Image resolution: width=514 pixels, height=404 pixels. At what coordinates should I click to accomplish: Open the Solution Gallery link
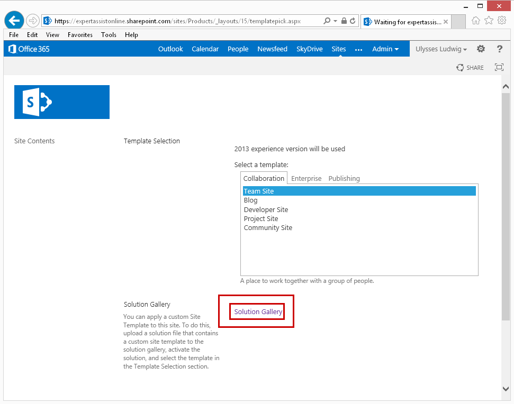coord(258,311)
